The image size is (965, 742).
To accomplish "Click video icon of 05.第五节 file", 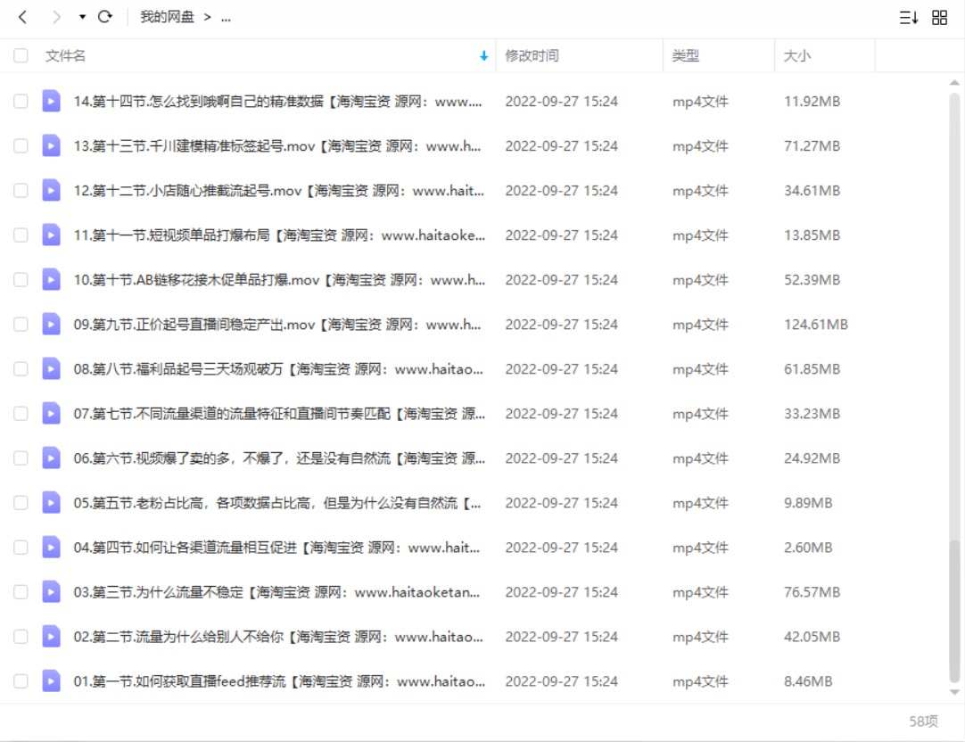I will [51, 503].
